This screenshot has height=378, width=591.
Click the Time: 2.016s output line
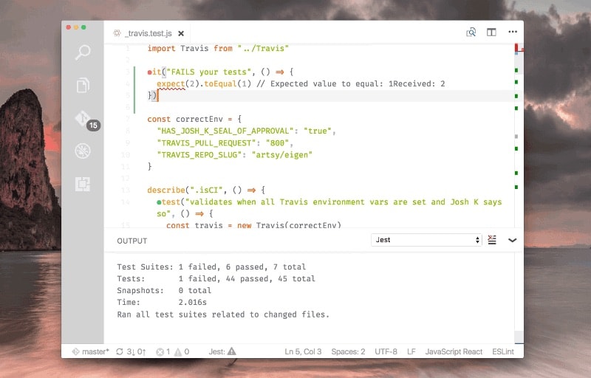click(x=162, y=302)
